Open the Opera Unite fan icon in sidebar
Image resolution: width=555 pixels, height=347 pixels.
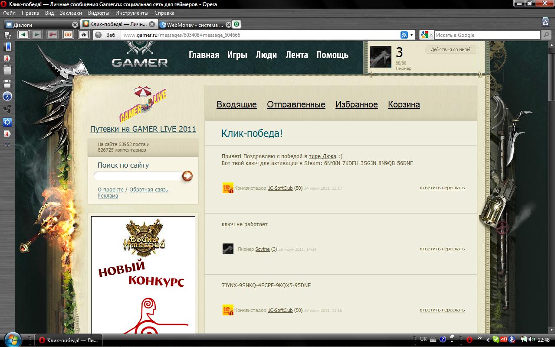[x=7, y=109]
